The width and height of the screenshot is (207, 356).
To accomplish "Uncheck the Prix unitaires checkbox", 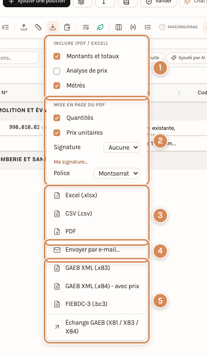I will click(x=57, y=133).
